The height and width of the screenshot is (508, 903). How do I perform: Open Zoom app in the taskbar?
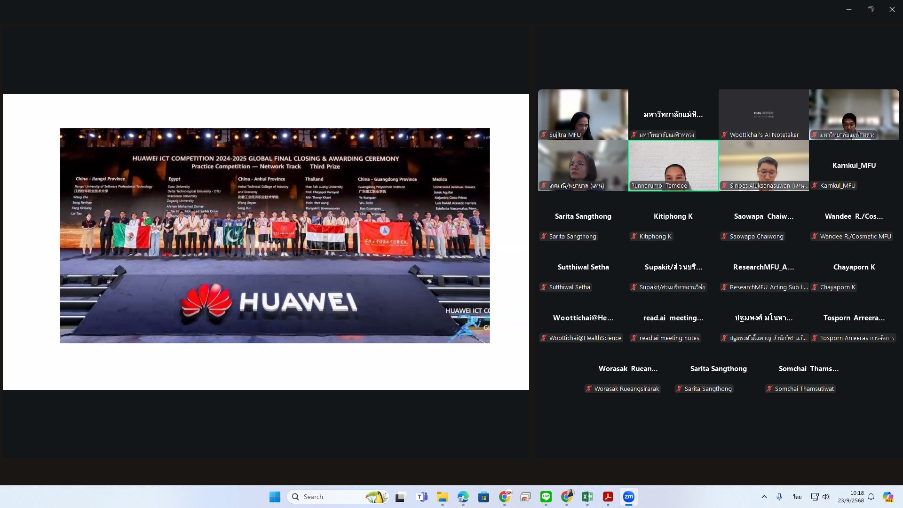coord(628,497)
